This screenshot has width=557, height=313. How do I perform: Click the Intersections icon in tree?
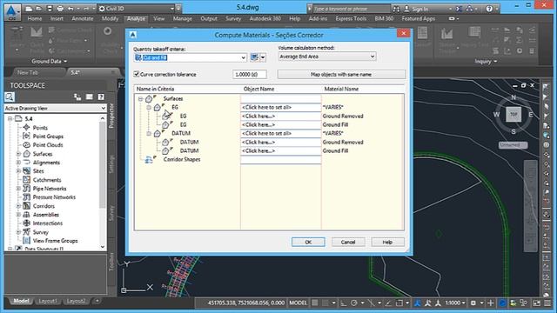pos(26,223)
